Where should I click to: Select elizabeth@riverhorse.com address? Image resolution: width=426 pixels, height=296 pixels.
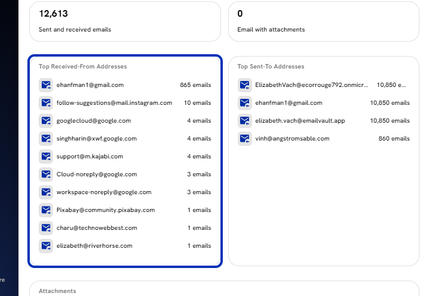94,246
